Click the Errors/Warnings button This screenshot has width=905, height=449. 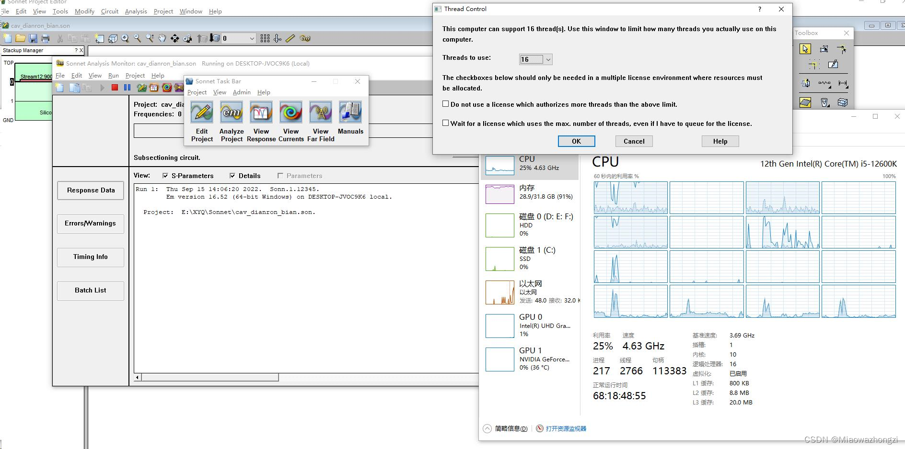[91, 224]
